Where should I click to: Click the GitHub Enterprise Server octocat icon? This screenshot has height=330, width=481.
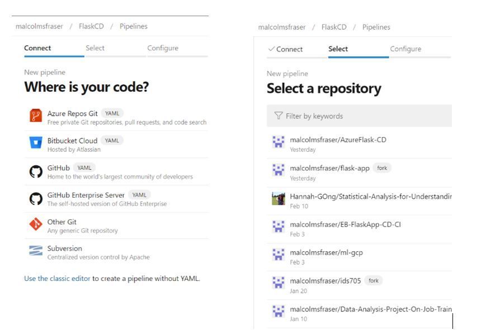pyautogui.click(x=36, y=199)
